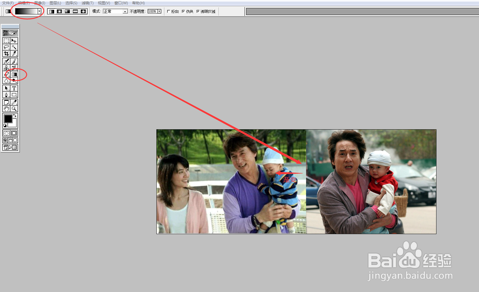Image resolution: width=479 pixels, height=292 pixels.
Task: Open the 文件(F) menu
Action: [x=8, y=3]
